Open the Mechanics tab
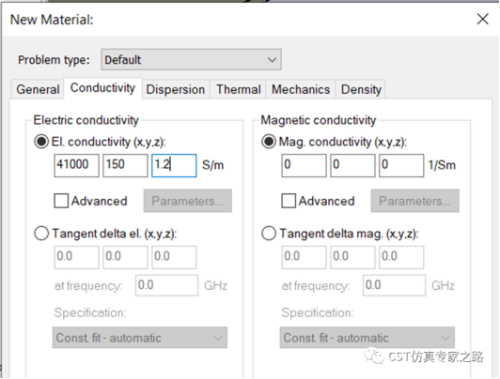Screen dimensions: 500x379 coord(301,89)
